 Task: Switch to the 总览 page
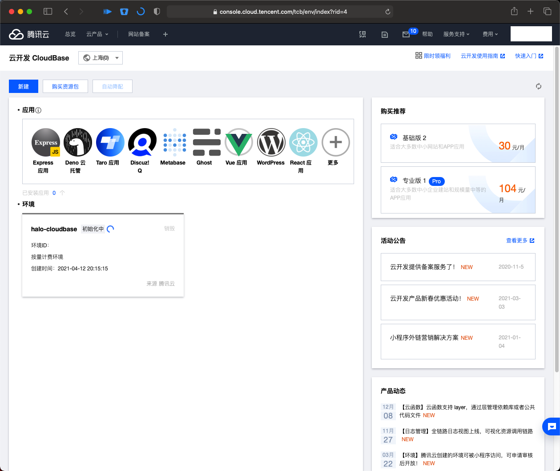click(x=70, y=34)
